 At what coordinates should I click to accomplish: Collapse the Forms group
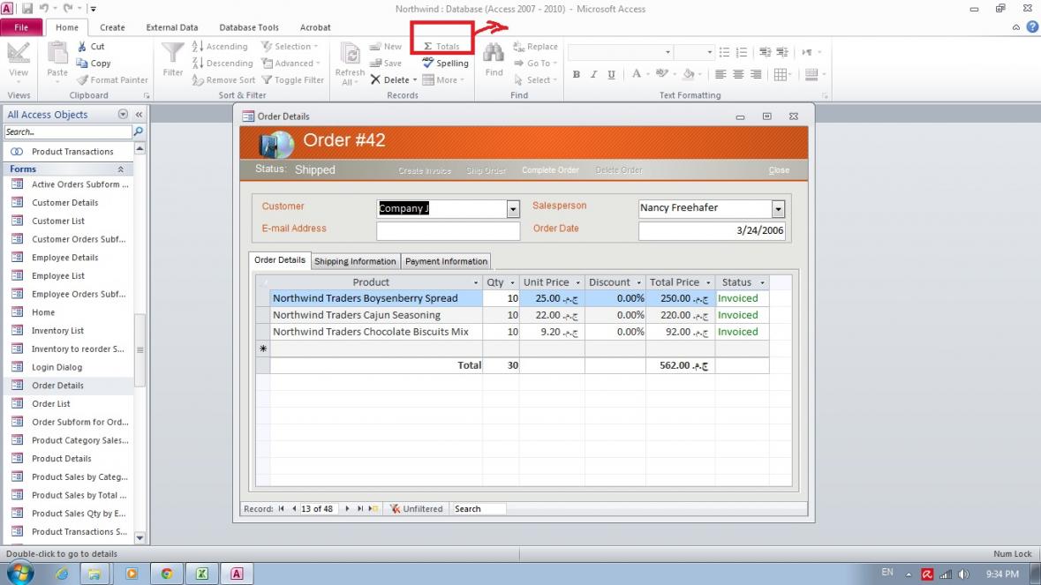tap(120, 169)
